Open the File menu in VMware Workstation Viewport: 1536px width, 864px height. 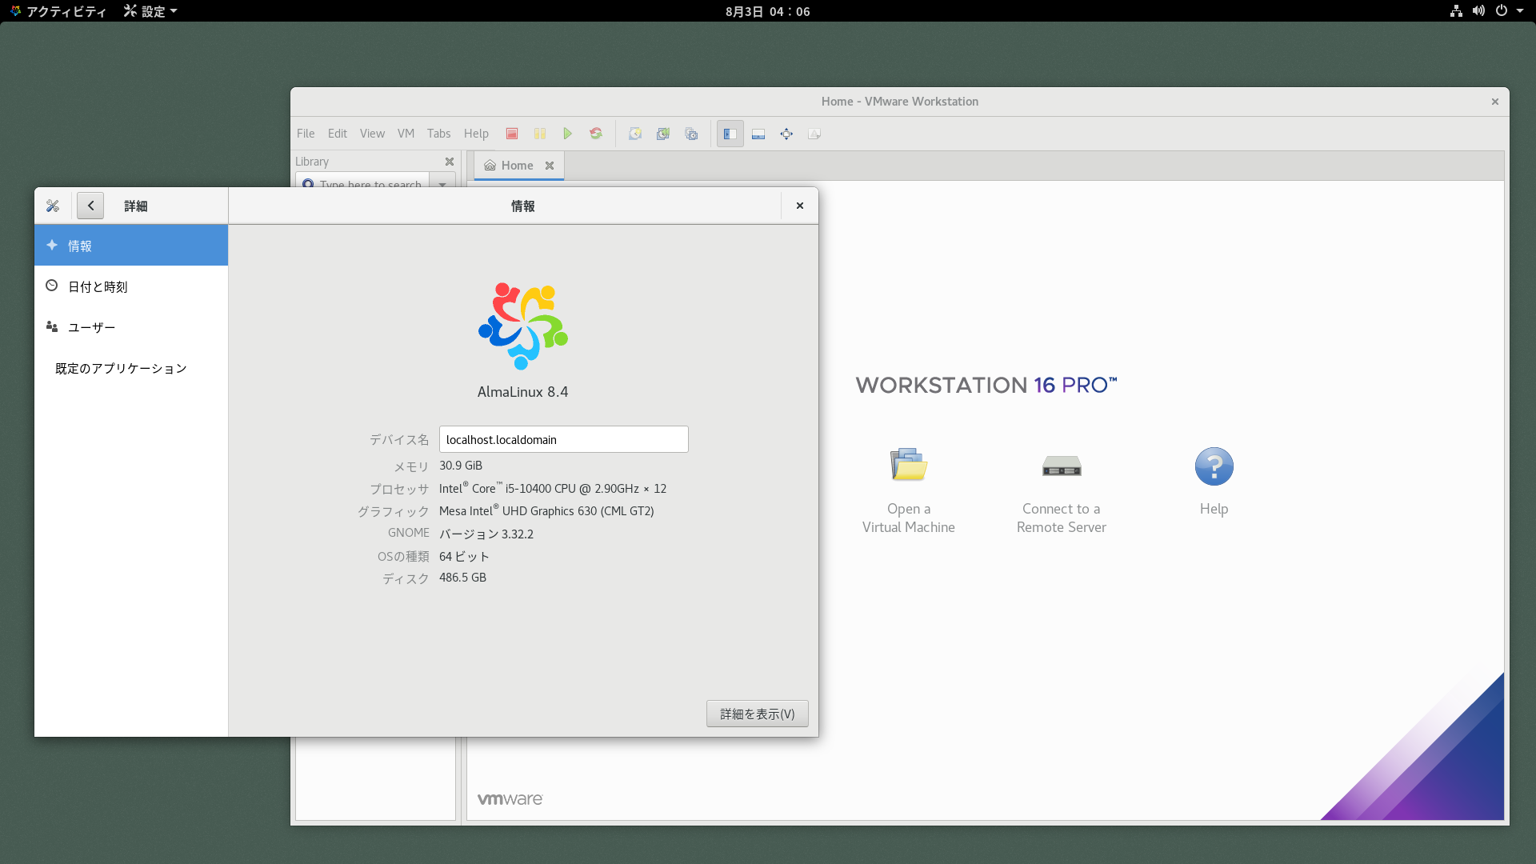pos(306,134)
